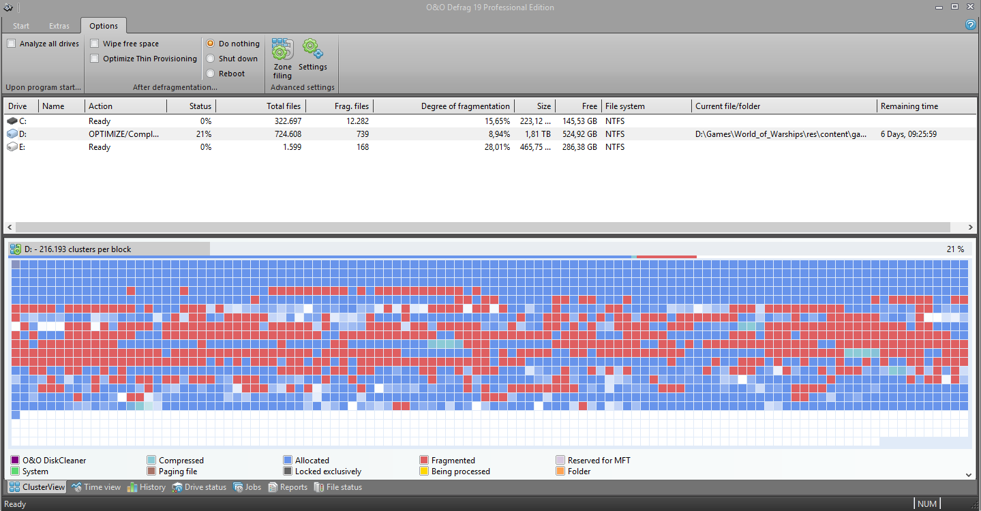Click the System green legend swatch
981x511 pixels.
coord(15,471)
